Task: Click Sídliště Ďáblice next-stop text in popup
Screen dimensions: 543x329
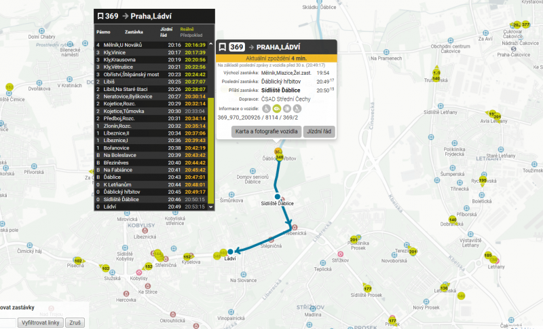Action: click(x=280, y=90)
